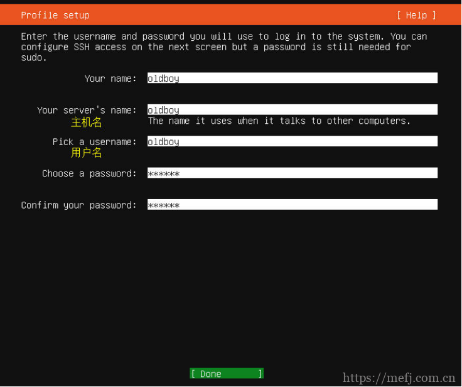Viewport: 462px width, 387px height.
Task: Click the yellow 主机名 annotation
Action: tap(87, 123)
